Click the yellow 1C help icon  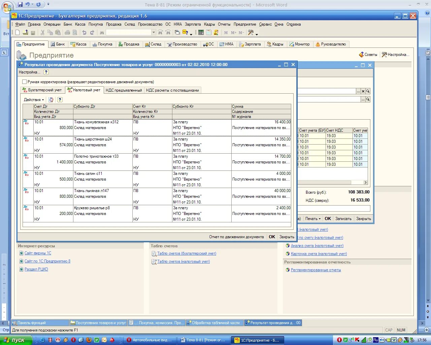coord(185,32)
